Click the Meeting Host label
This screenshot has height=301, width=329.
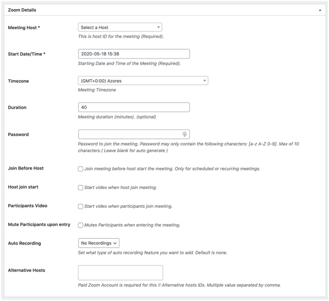[24, 28]
